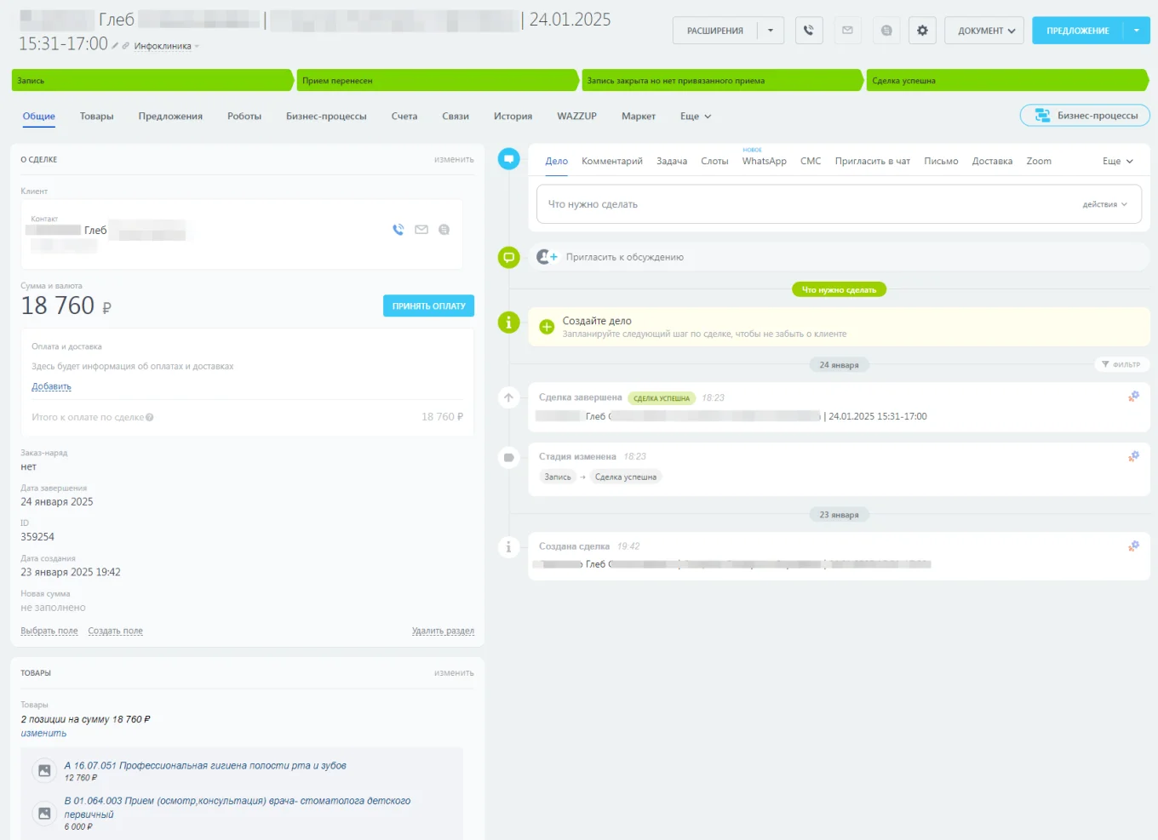Click the mail icon in the contact card

pos(421,230)
